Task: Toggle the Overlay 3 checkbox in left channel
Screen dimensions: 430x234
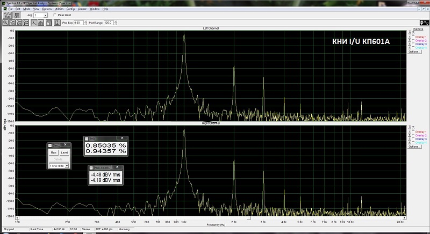Action: [x=412, y=44]
